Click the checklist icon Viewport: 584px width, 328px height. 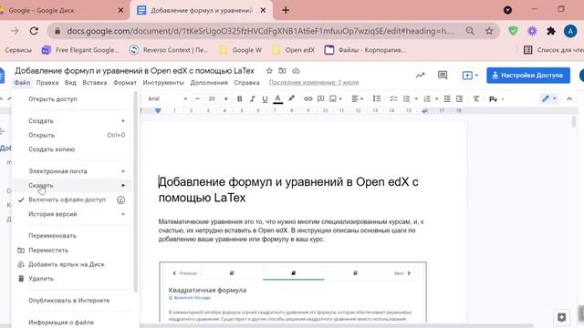[393, 99]
